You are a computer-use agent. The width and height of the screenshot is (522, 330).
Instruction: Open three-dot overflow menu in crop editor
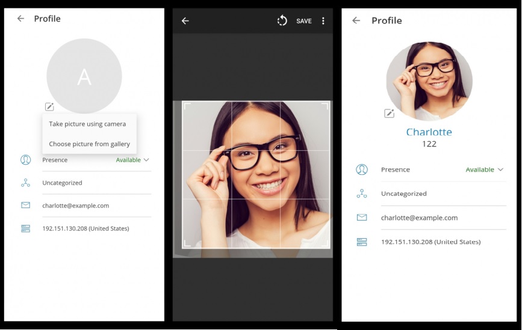click(323, 21)
